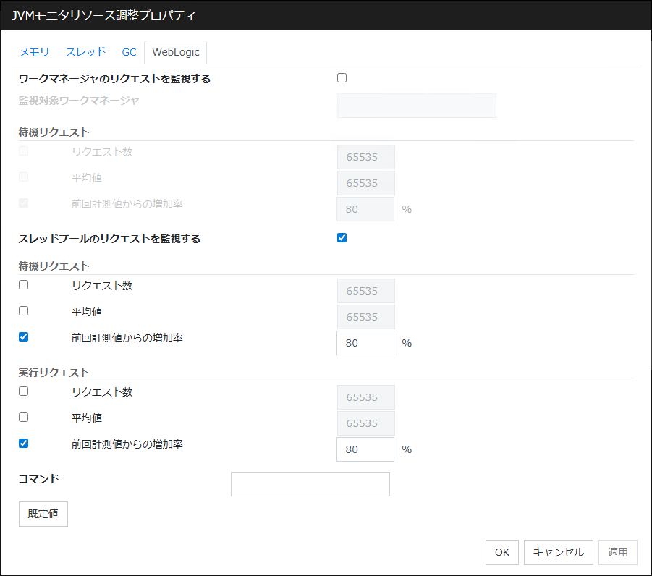
Task: Click the OK button
Action: click(501, 552)
